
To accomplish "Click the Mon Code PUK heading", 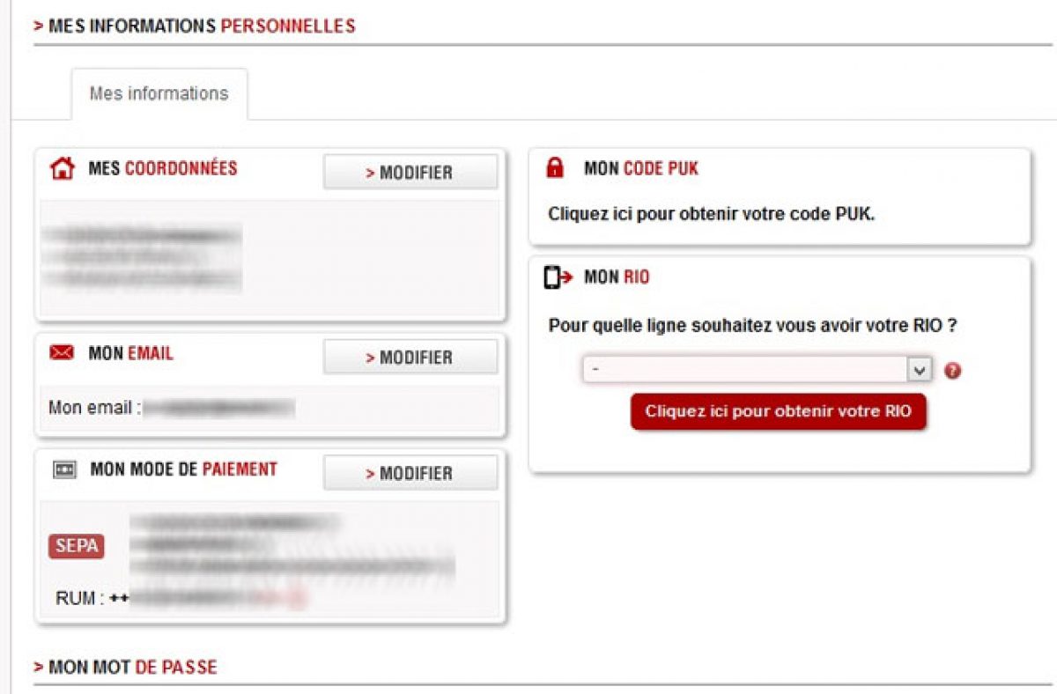I will tap(641, 168).
